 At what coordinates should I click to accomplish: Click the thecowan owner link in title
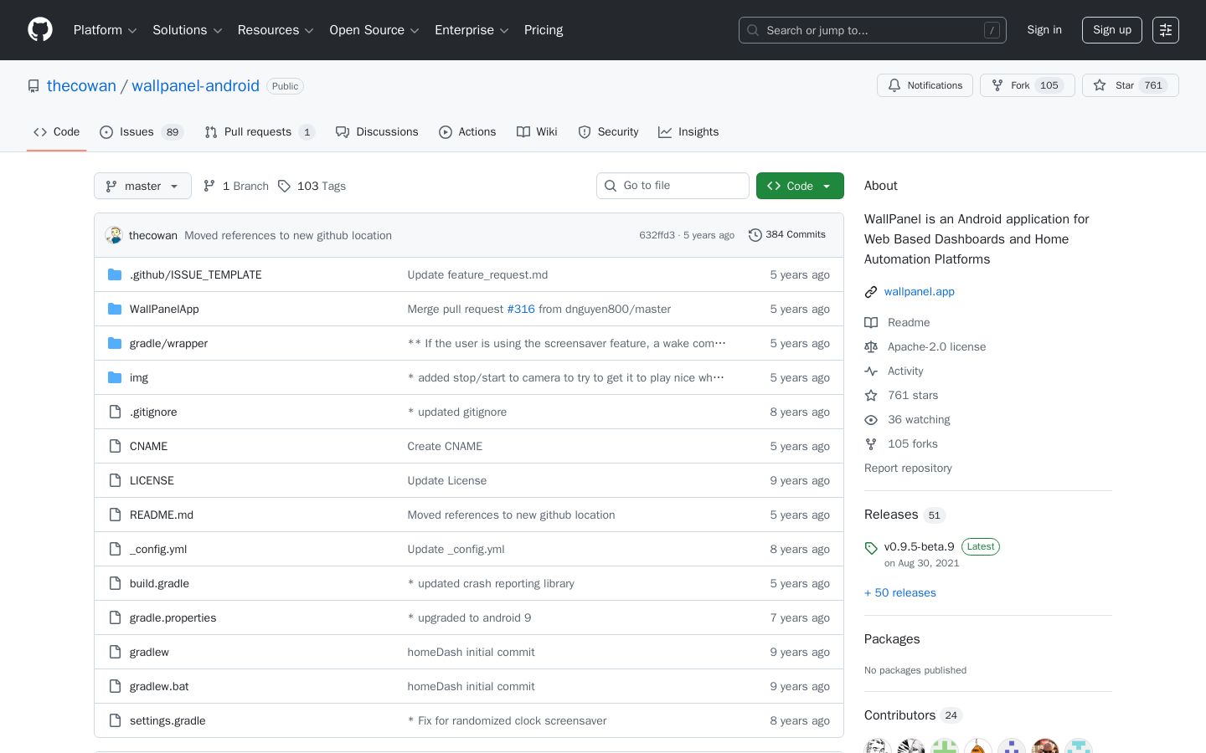[x=81, y=86]
